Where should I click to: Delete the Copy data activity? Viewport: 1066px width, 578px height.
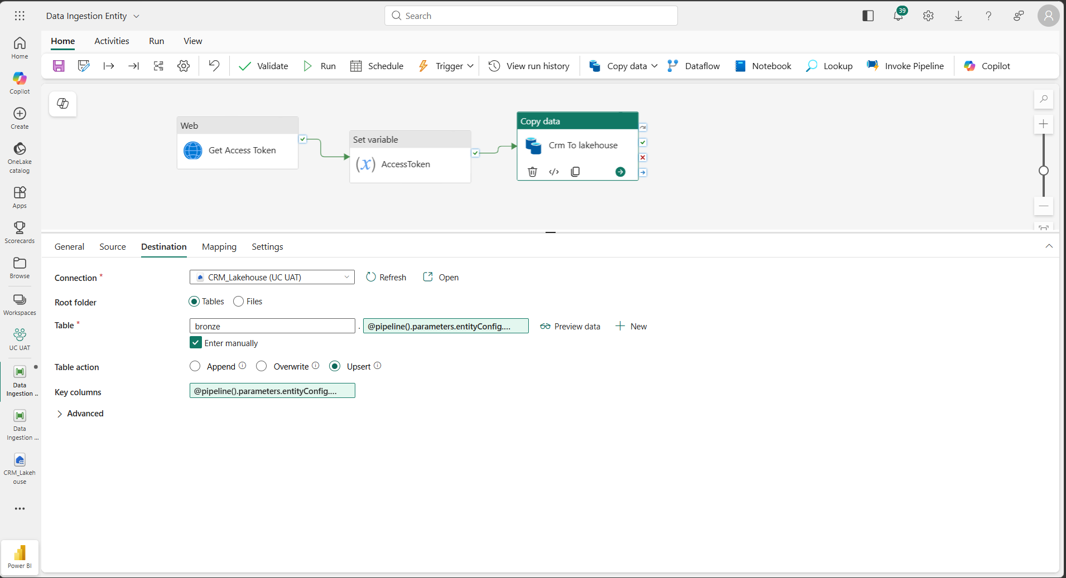coord(533,172)
